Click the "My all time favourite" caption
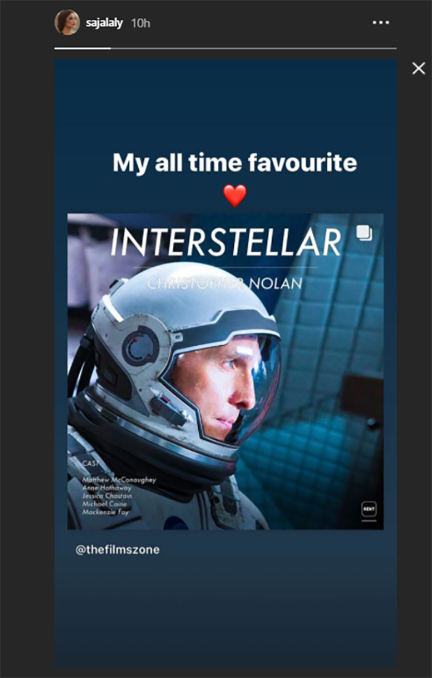The image size is (432, 678). click(235, 163)
